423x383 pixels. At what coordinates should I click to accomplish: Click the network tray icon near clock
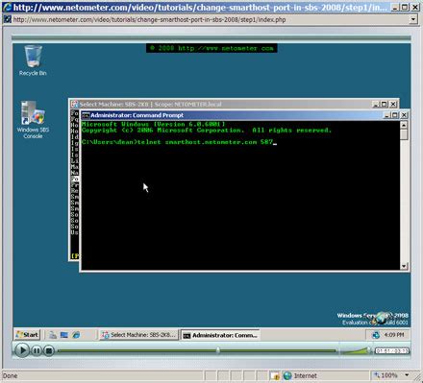[376, 335]
